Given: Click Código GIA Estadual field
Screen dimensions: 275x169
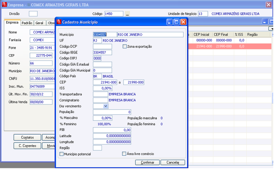Looking at the screenshot, I should pos(102,65).
